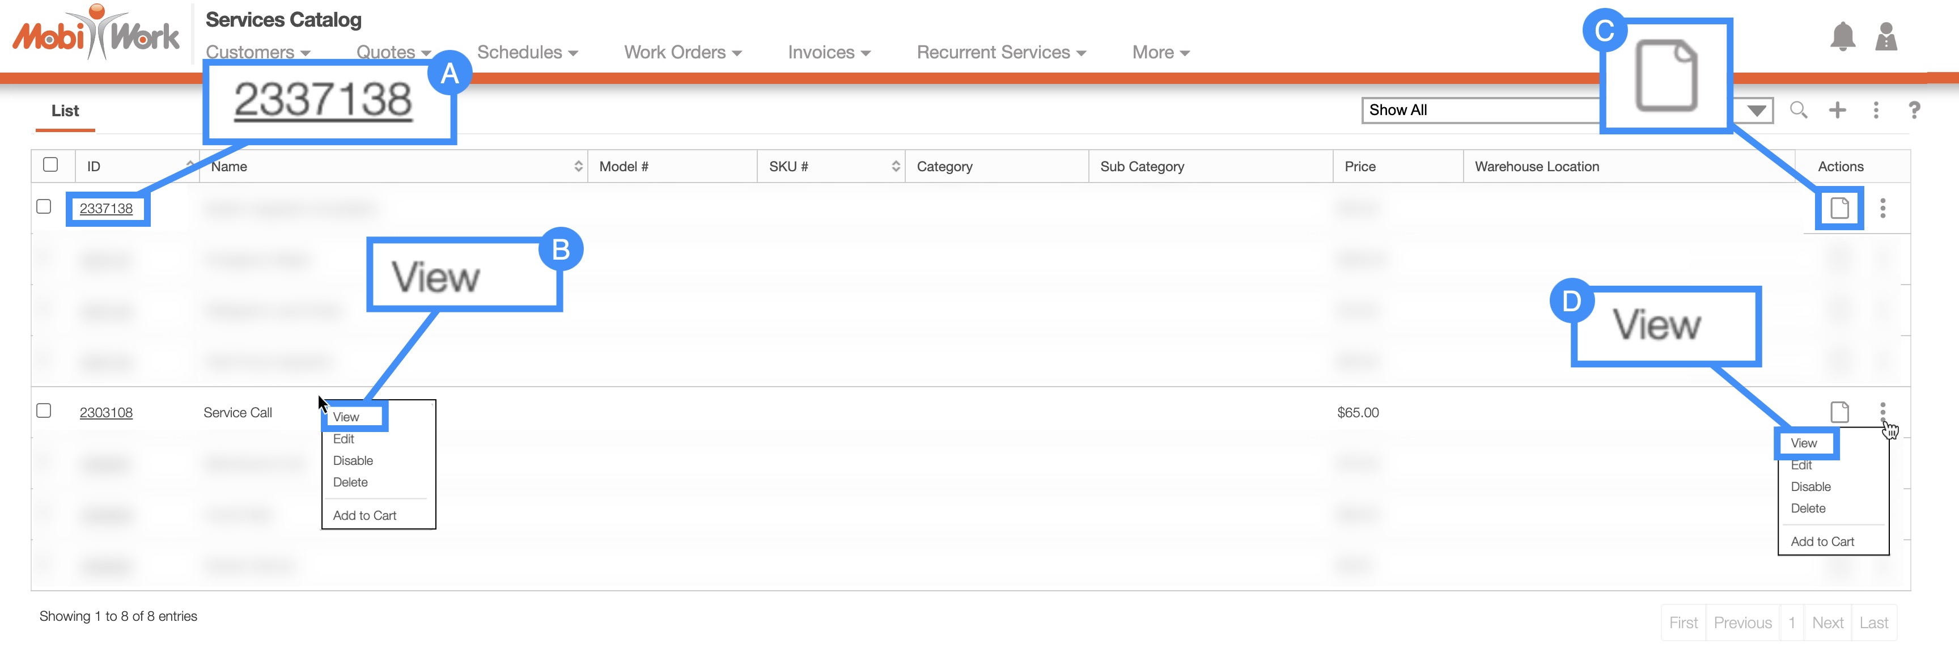Open the user profile icon
Image resolution: width=1959 pixels, height=669 pixels.
[1886, 36]
